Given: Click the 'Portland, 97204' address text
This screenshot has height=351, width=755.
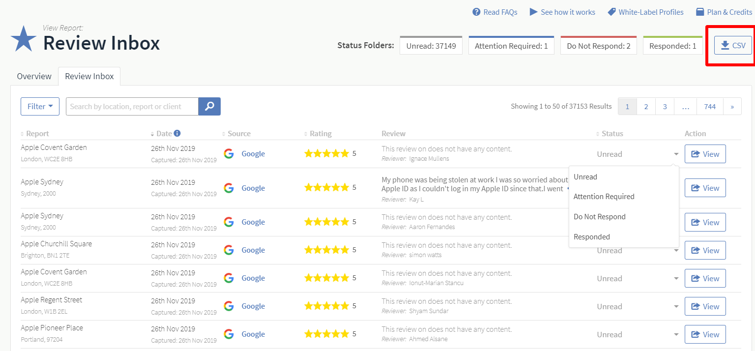Looking at the screenshot, I should [42, 340].
